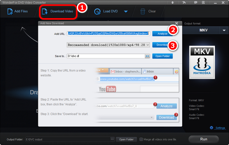The image size is (229, 145).
Task: Close the WonderFox DVD Video Converter window
Action: 223,3
